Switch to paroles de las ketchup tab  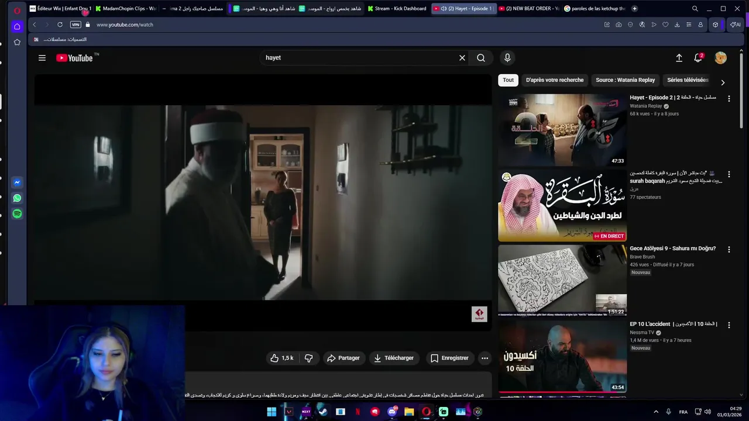click(x=595, y=9)
